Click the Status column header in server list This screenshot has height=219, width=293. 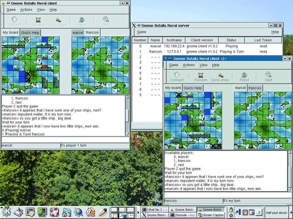[x=231, y=40]
